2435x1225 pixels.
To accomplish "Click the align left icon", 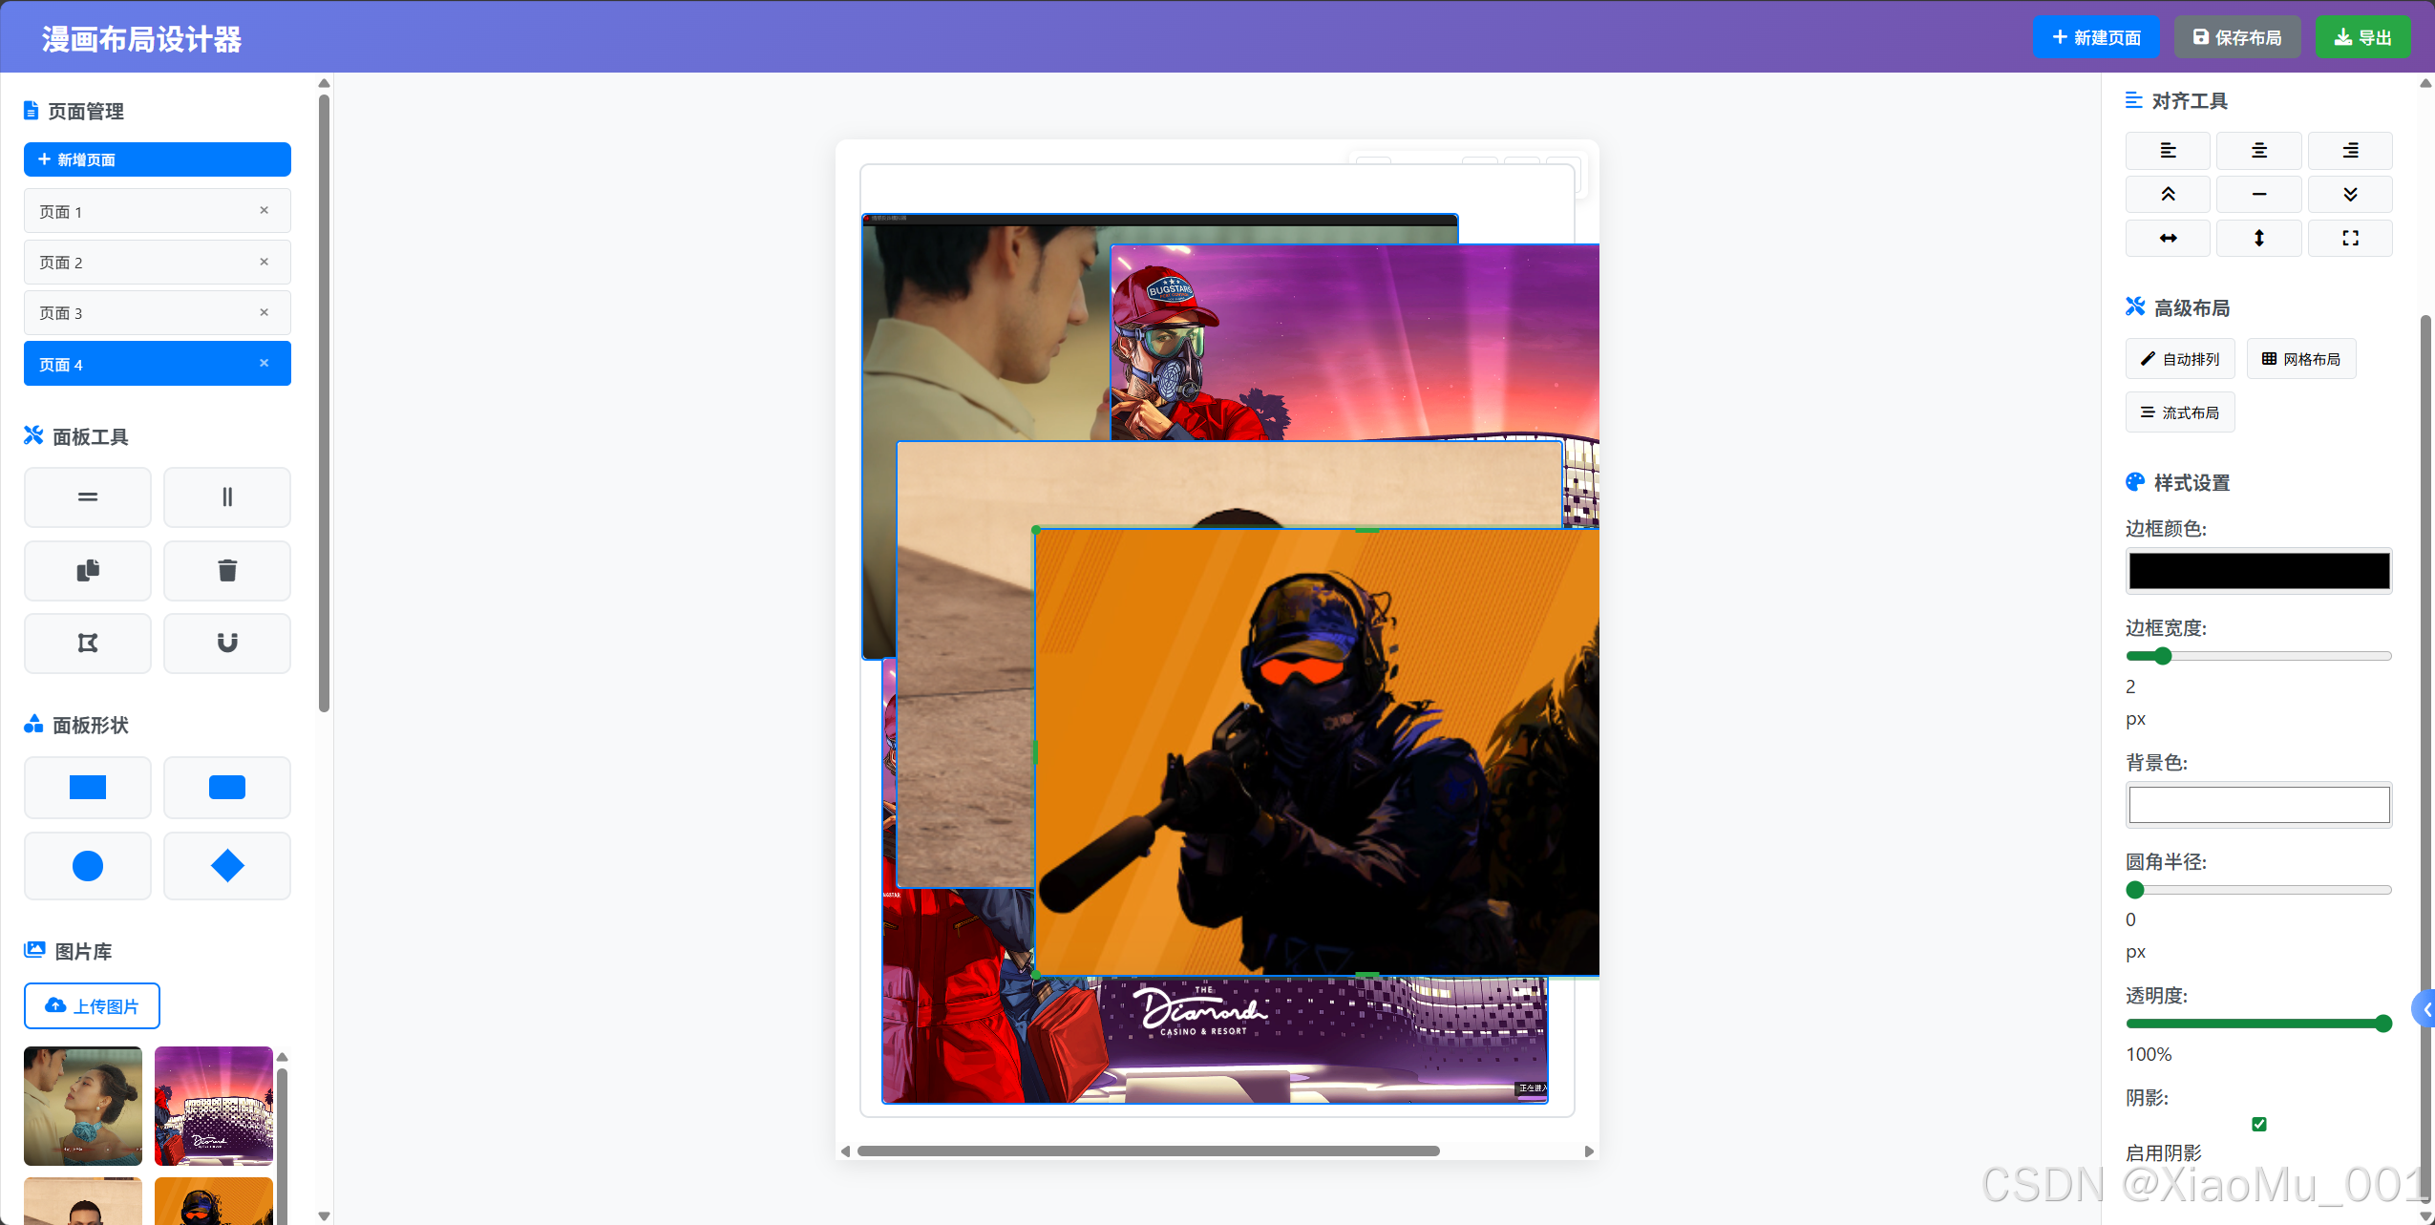I will coord(2168,151).
